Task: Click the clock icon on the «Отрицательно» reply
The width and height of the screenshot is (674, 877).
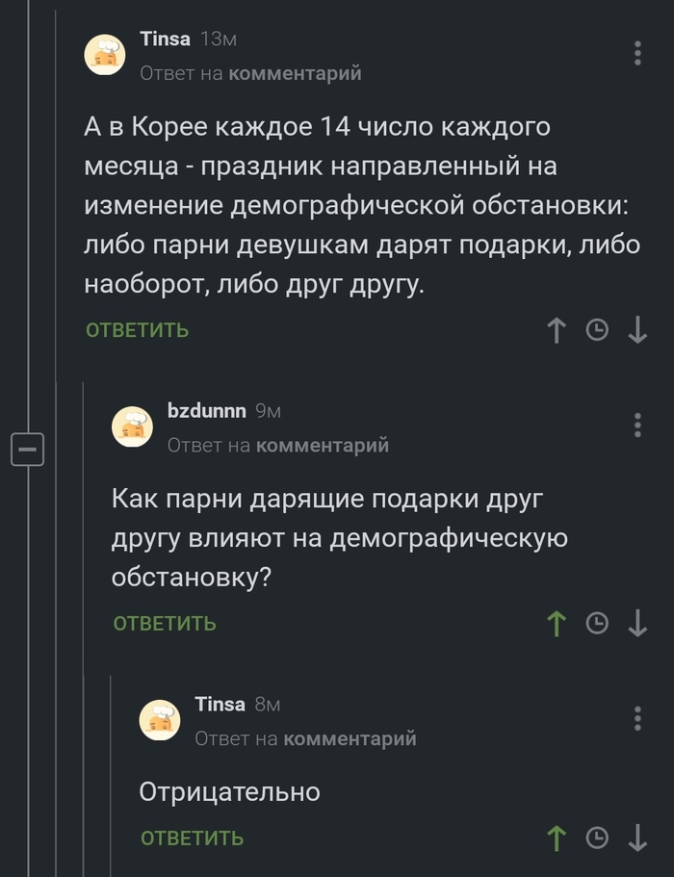Action: click(x=597, y=838)
